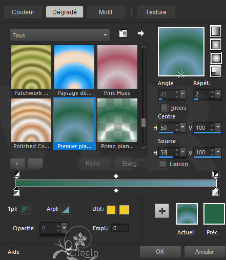Click the first yellow Util. color swatch

(x=111, y=210)
